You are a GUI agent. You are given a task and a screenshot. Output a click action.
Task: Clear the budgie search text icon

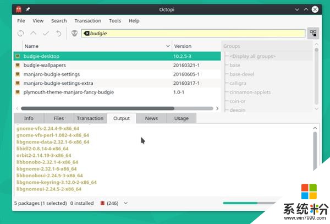click(x=86, y=33)
